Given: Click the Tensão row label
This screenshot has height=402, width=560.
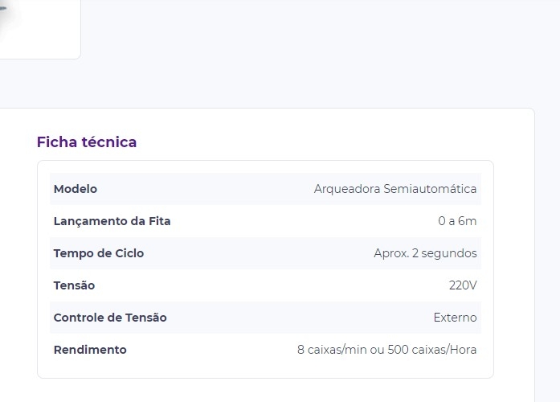Looking at the screenshot, I should coord(74,285).
